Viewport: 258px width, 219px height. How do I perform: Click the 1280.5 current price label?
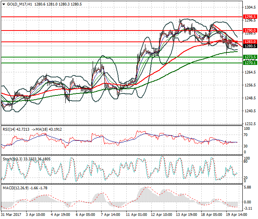(x=250, y=46)
